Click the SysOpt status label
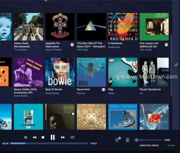The width and height of the screenshot is (180, 153). point(171,145)
